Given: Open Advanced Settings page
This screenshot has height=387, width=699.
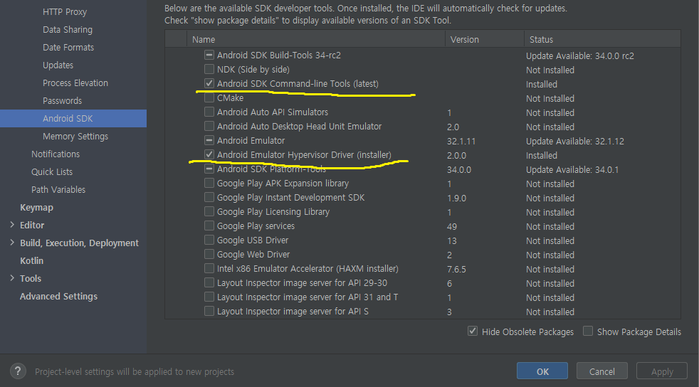Looking at the screenshot, I should pos(58,296).
